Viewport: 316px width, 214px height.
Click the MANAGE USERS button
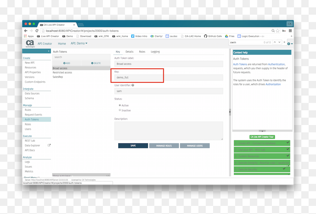195,146
